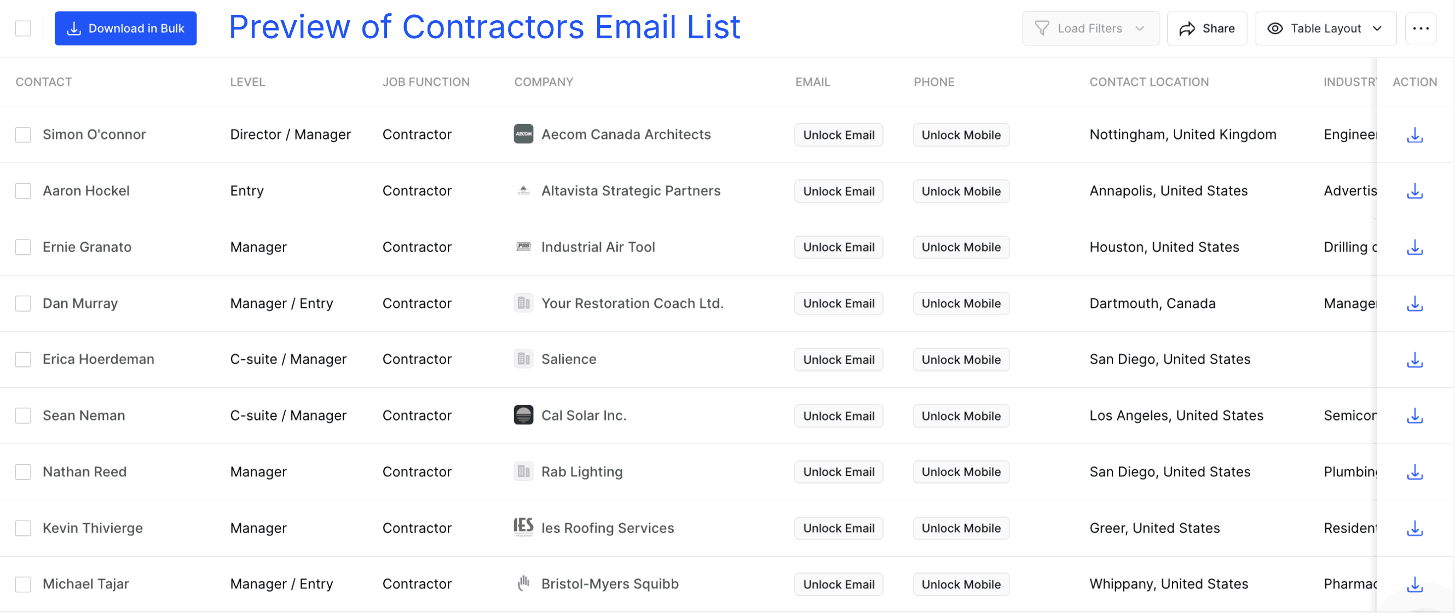
Task: Click Unlock Email for Sean Neman
Action: click(838, 416)
